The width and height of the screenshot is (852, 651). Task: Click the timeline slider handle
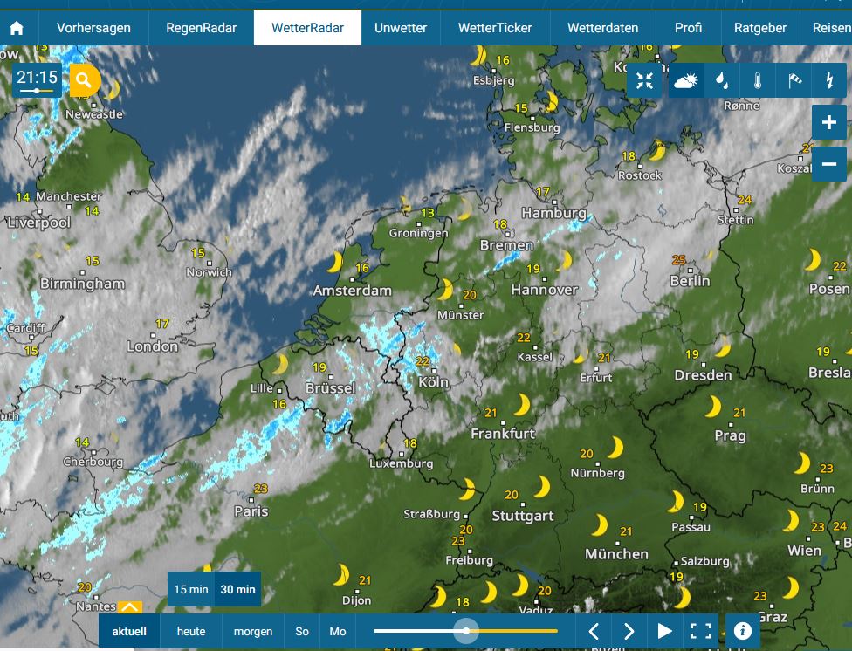click(x=466, y=631)
